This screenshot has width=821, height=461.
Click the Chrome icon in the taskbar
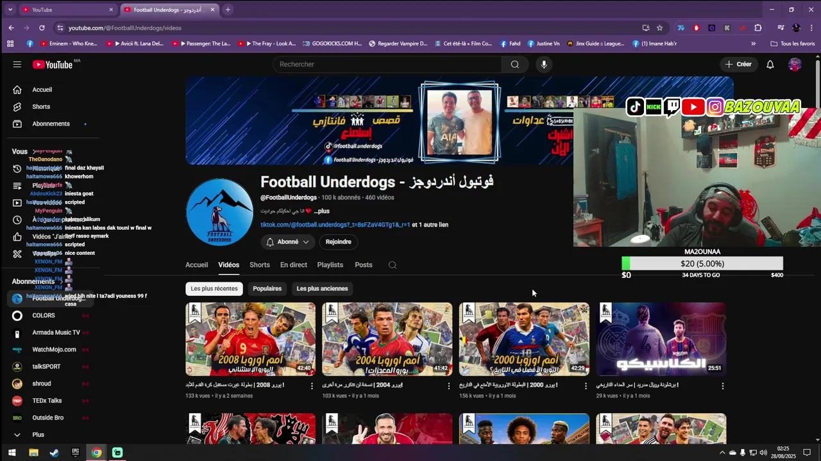tap(96, 453)
